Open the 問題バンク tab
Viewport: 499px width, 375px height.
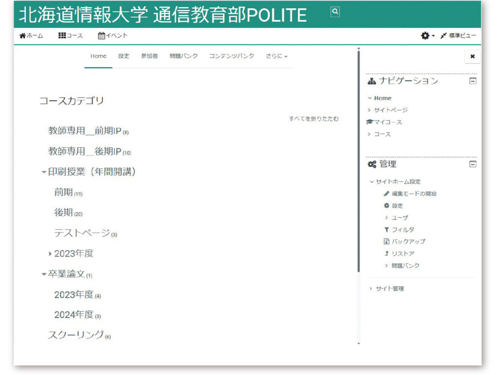[x=184, y=56]
